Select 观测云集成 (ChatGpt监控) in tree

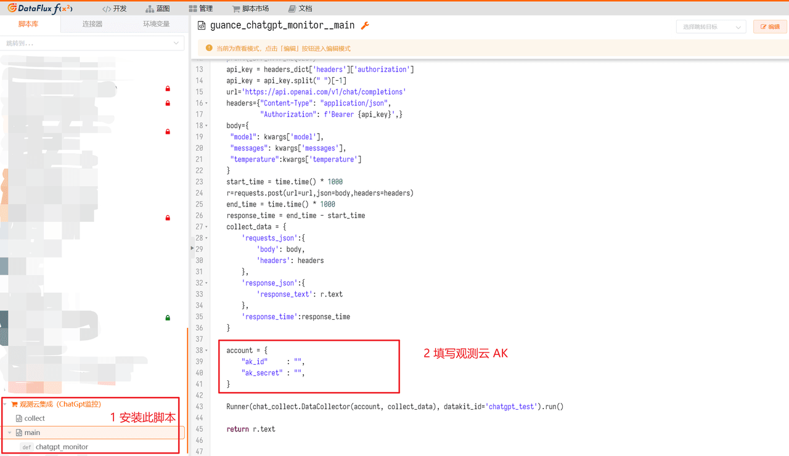(60, 404)
